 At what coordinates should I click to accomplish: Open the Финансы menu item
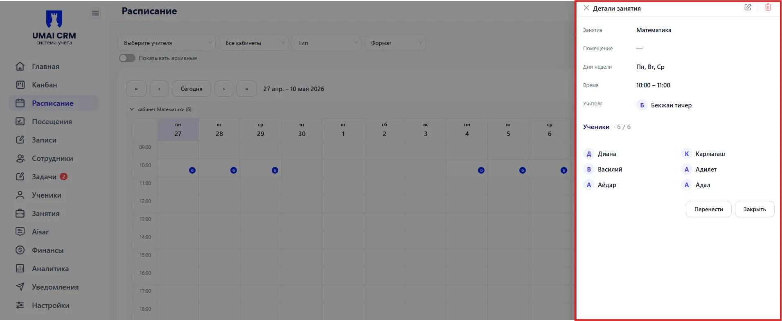pyautogui.click(x=54, y=250)
